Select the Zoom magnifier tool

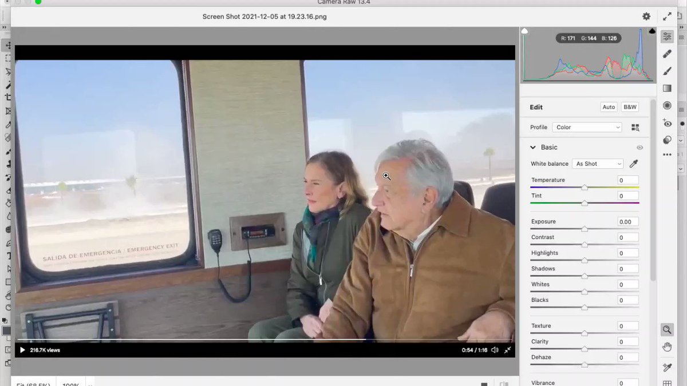coord(667,330)
